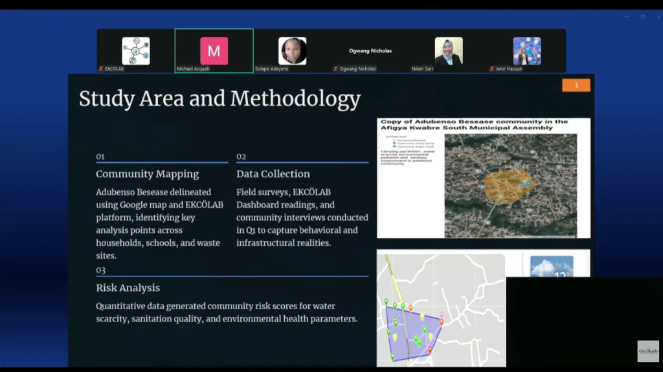The height and width of the screenshot is (372, 663).
Task: Click Amir Hassan's participant avatar
Action: [x=526, y=50]
